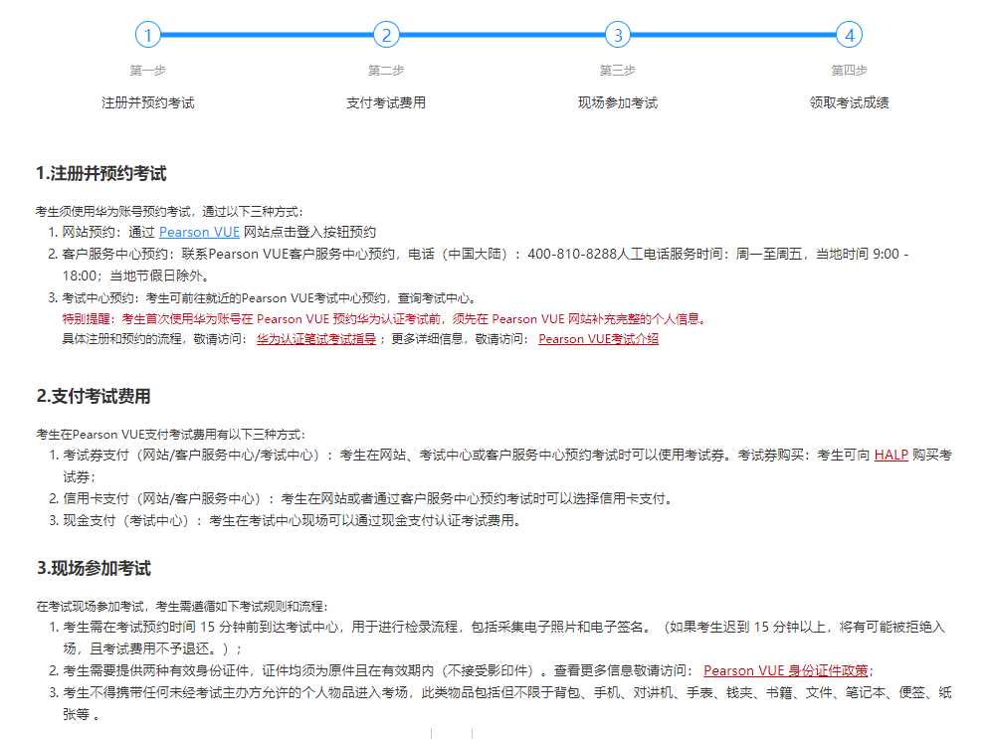Click the heading 2.支付考试费用
The image size is (992, 739).
coord(94,397)
